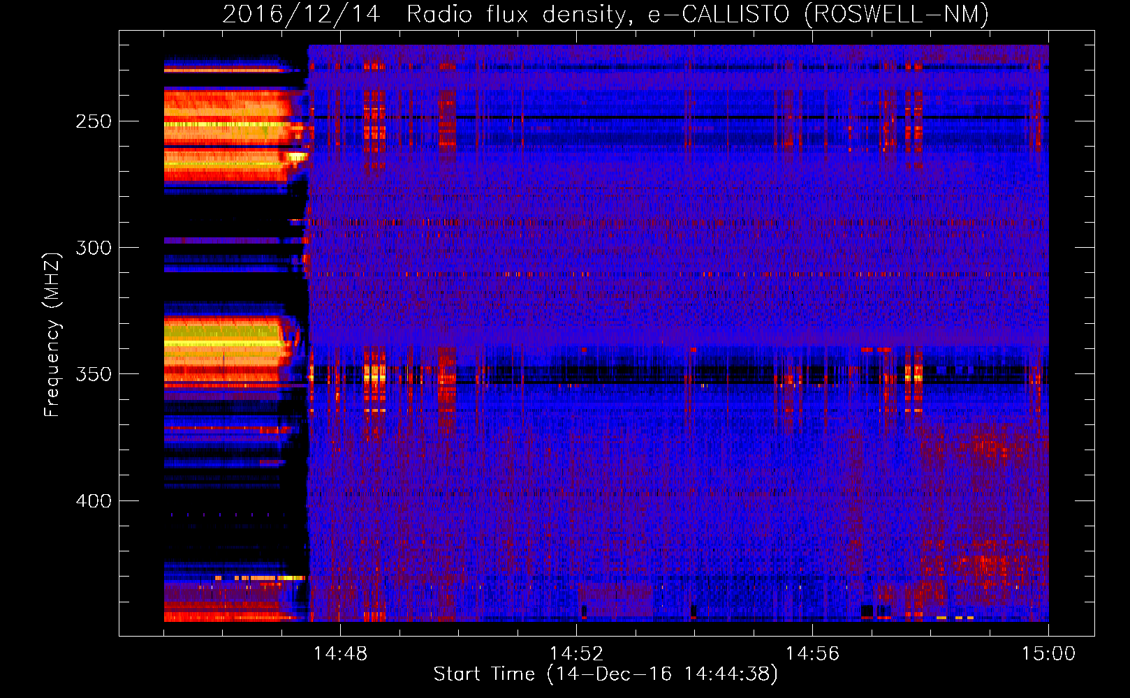Image resolution: width=1130 pixels, height=698 pixels.
Task: Click the 400 frequency tick label
Action: 94,501
